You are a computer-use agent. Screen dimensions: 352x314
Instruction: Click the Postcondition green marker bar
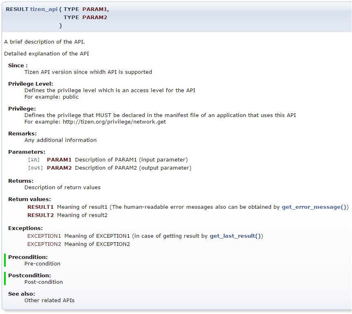pos(5,278)
